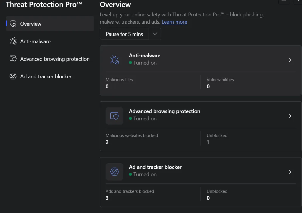Viewport: 302px width, 213px height.
Task: Click the shield icon on Advanced browsing protection card
Action: tap(114, 116)
